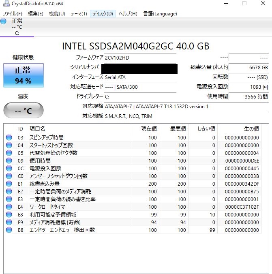Click raw value 0000CC37102F in ワークロードタイマー row
The image size is (272, 274).
[242, 207]
